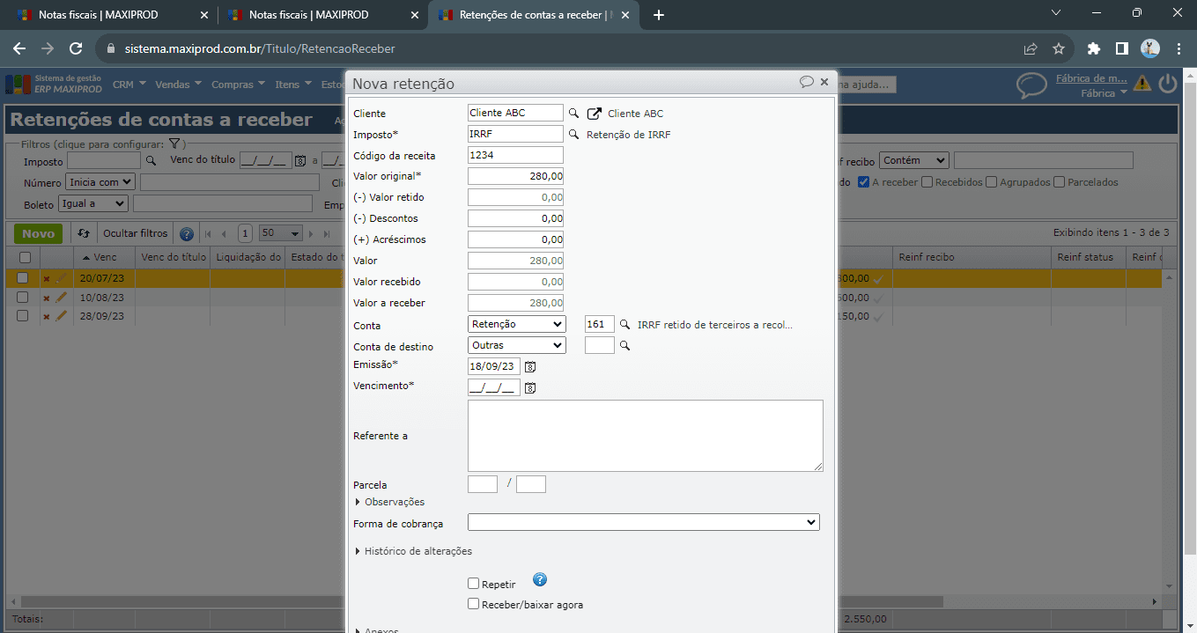This screenshot has height=633, width=1197.
Task: Click the search icon beside Imposto field
Action: pyautogui.click(x=573, y=135)
